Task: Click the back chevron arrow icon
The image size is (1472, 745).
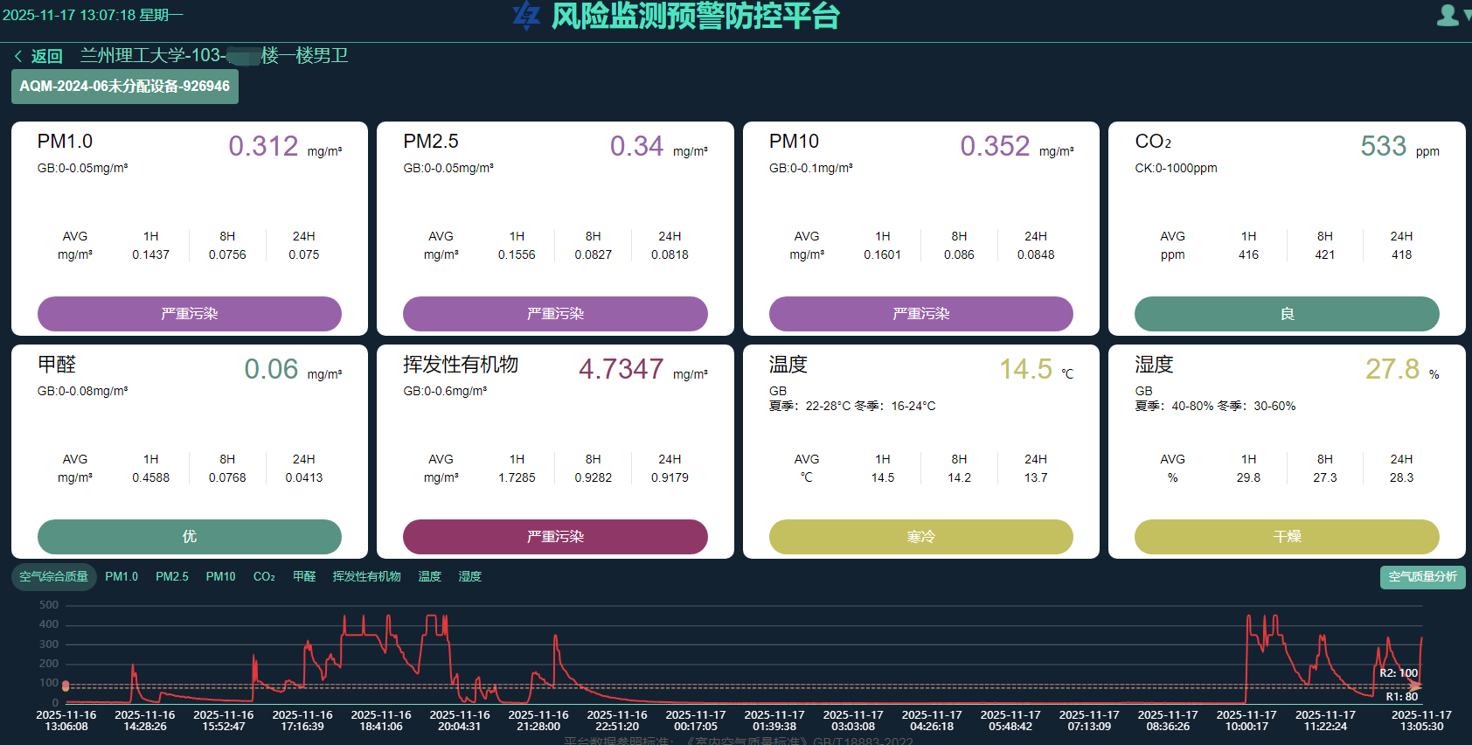Action: pos(18,57)
